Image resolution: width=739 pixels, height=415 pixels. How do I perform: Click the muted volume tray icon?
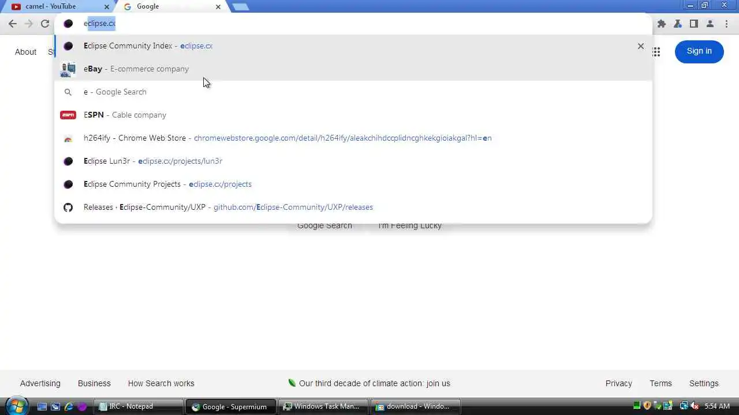click(695, 406)
